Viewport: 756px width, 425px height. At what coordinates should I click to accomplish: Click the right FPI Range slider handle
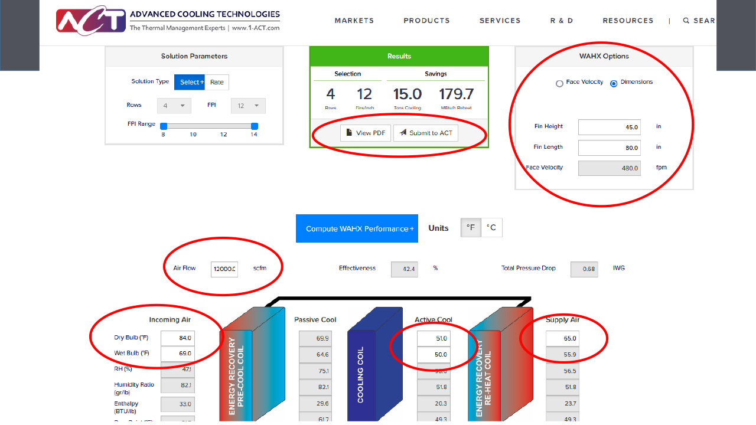(255, 126)
